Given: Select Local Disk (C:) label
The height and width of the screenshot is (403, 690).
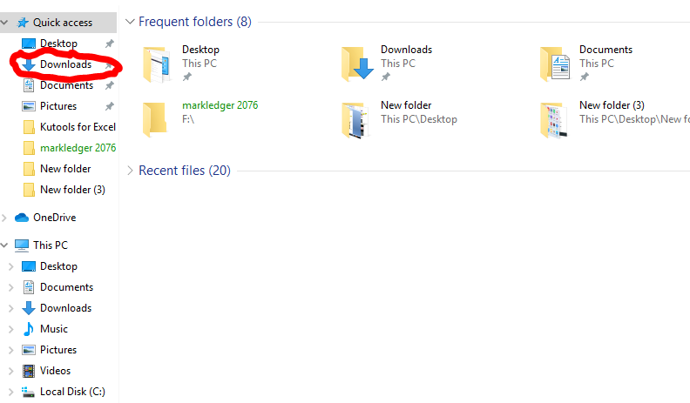Looking at the screenshot, I should (72, 392).
